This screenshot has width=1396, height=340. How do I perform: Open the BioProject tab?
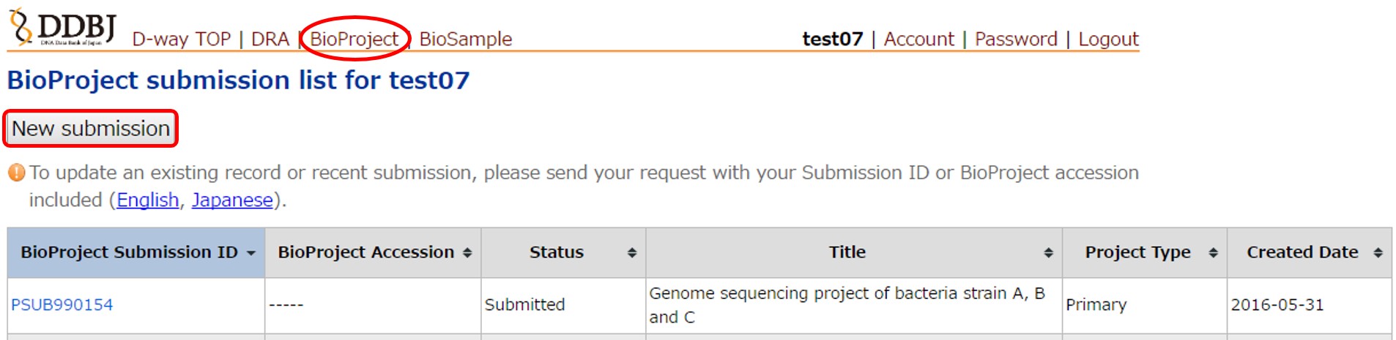[x=354, y=39]
